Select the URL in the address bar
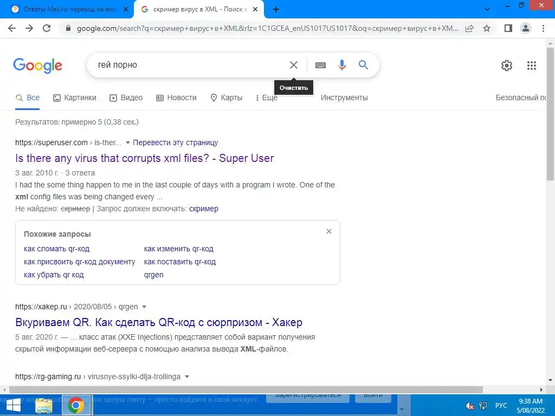This screenshot has height=416, width=555. click(x=267, y=28)
